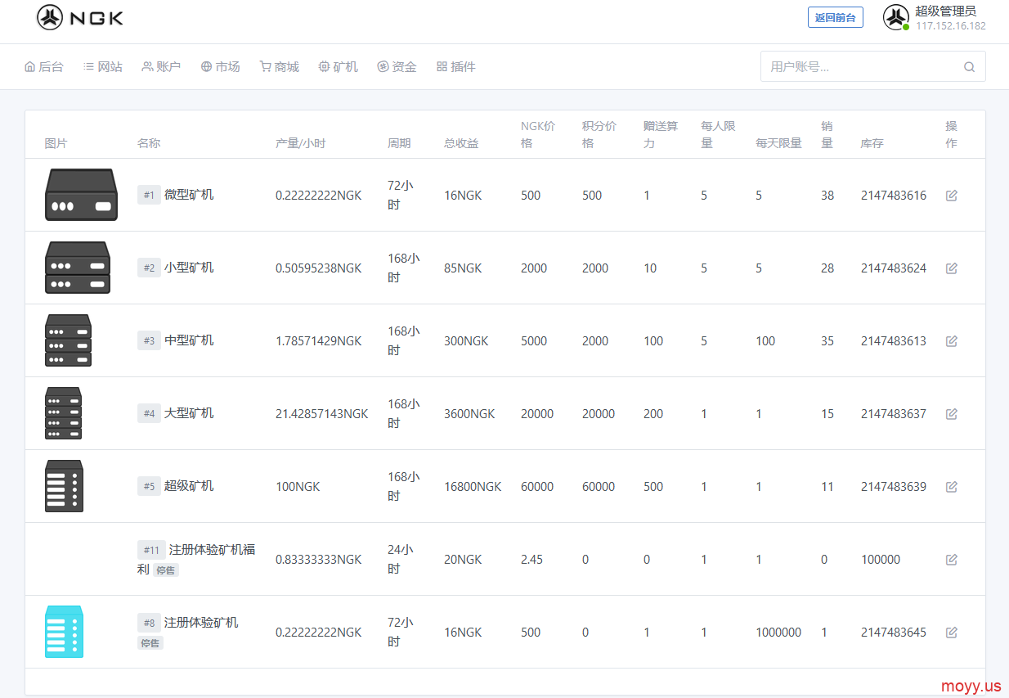1009x698 pixels.
Task: Click the 产量/小时 column header
Action: [301, 144]
